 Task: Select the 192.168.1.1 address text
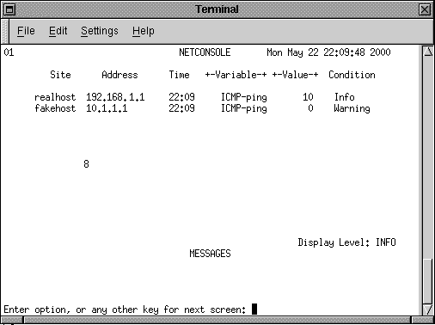[x=115, y=97]
